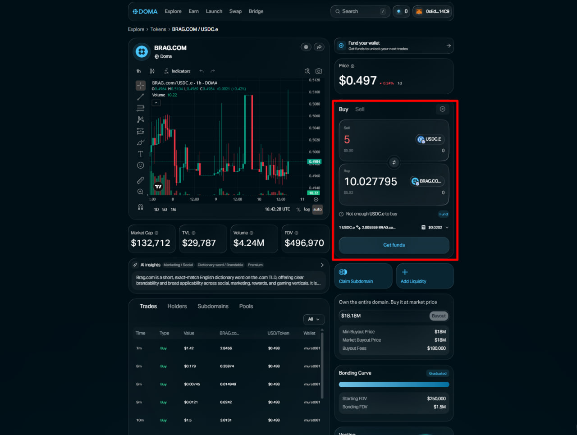The width and height of the screenshot is (577, 435).
Task: Open the All trades filter dropdown
Action: coord(314,319)
